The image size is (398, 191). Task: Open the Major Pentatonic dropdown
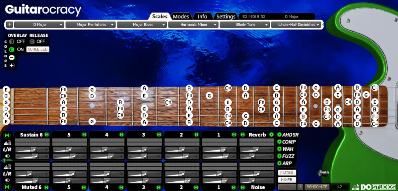tap(91, 25)
